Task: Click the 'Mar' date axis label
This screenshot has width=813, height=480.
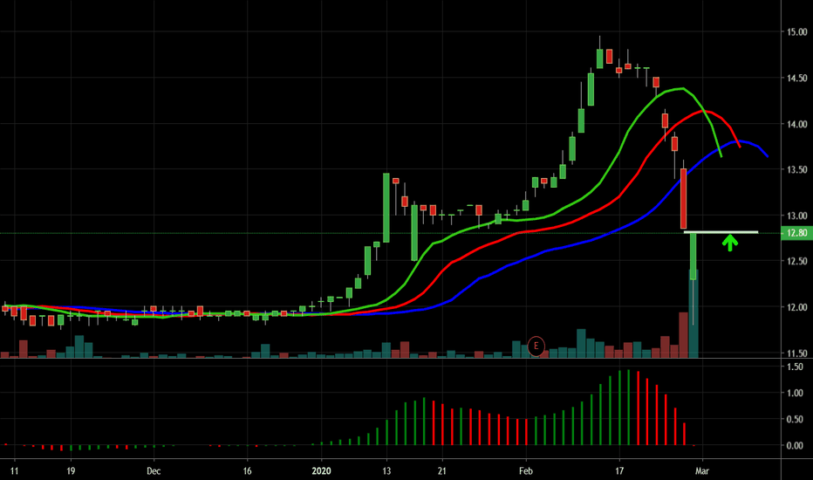Action: coord(702,471)
